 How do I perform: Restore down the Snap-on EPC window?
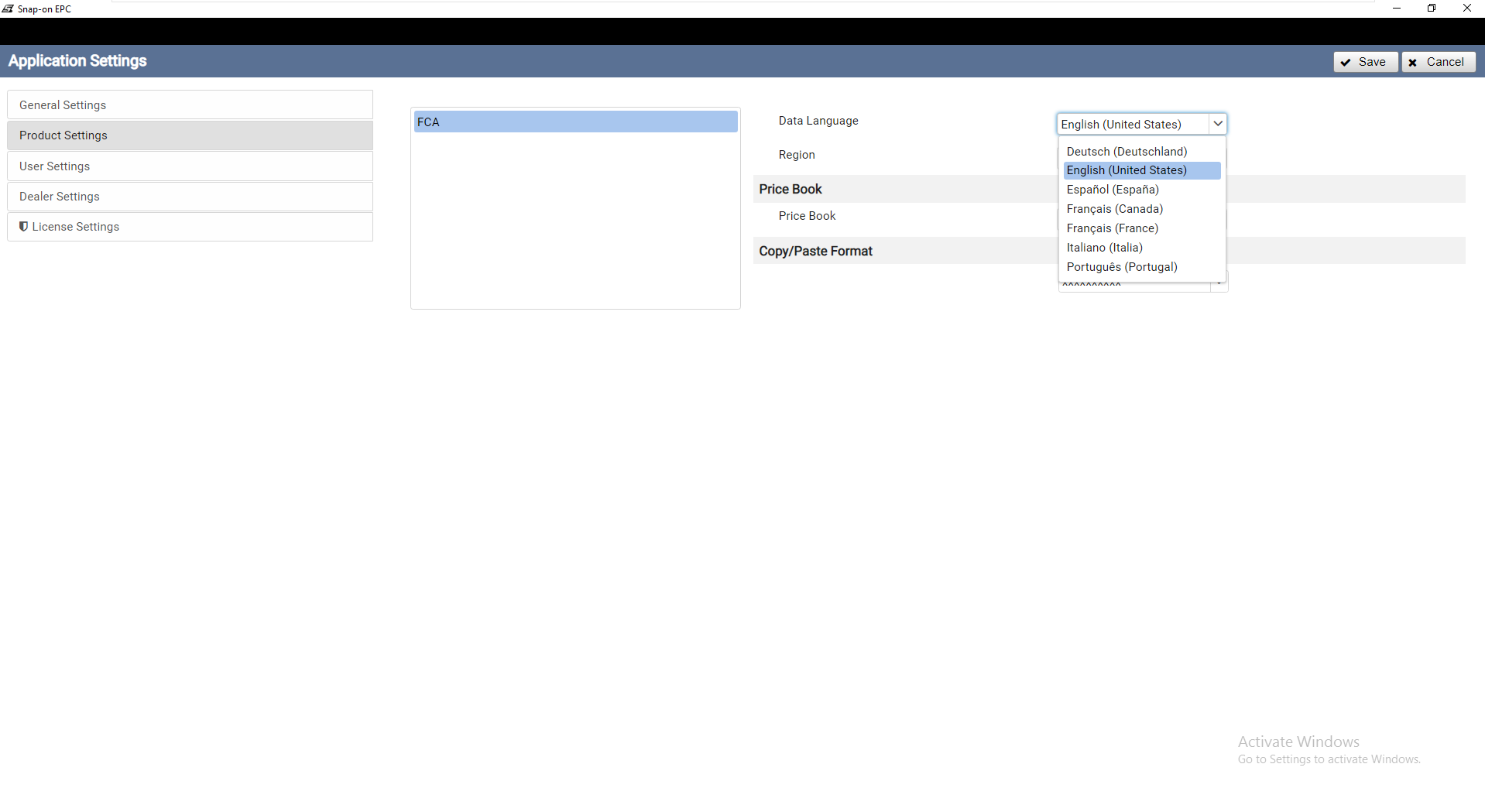pos(1432,9)
